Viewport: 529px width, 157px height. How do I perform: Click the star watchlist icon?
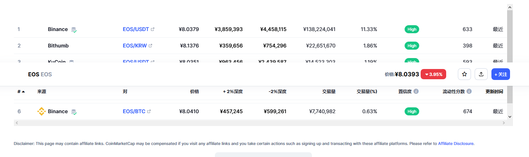pyautogui.click(x=464, y=74)
